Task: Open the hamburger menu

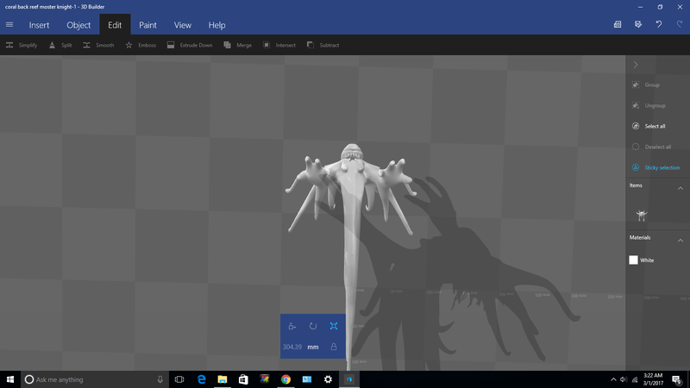Action: pos(9,25)
